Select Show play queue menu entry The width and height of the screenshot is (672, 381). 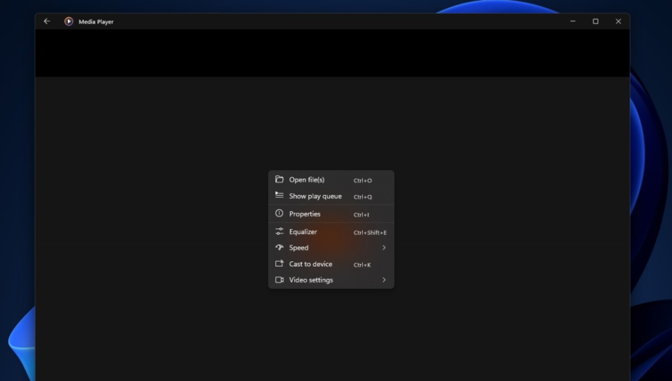(331, 196)
